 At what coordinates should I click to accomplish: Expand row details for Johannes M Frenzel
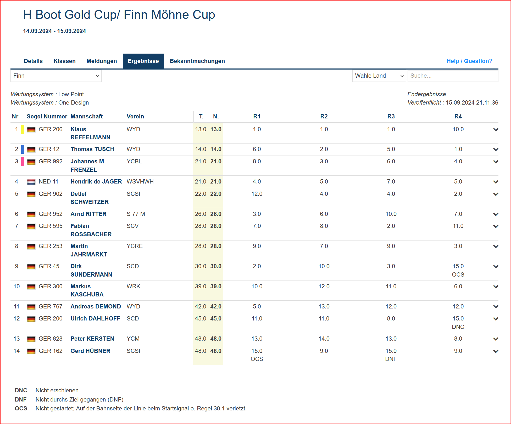point(496,162)
